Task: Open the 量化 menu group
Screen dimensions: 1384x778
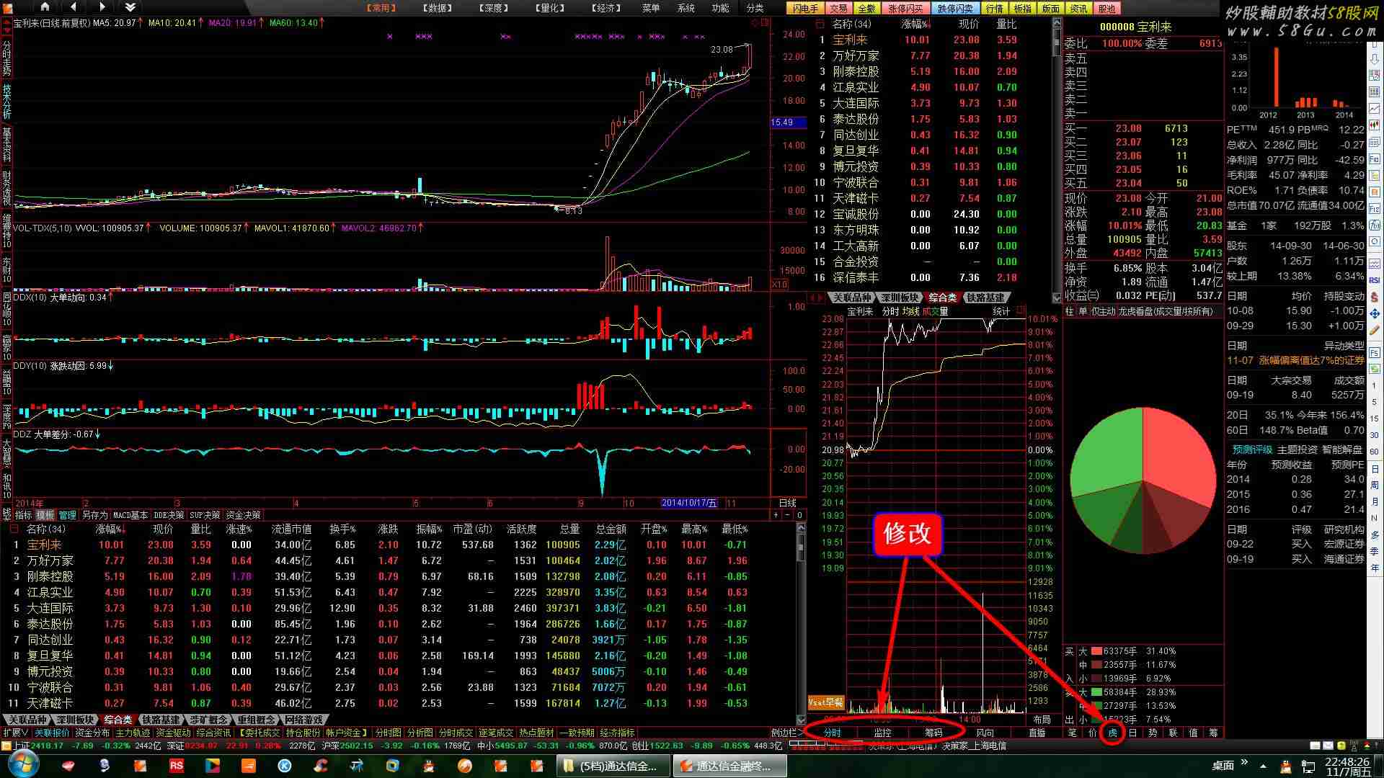Action: coord(549,8)
